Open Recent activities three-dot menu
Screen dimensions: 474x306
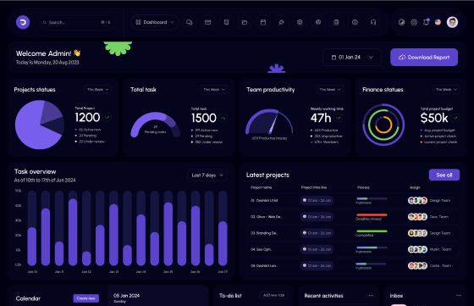point(371,296)
